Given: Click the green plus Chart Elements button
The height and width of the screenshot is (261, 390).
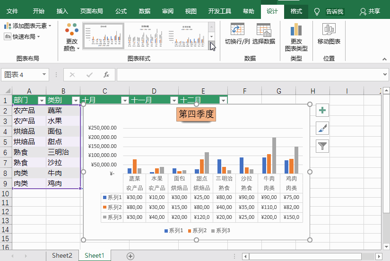Looking at the screenshot, I should tap(322, 110).
